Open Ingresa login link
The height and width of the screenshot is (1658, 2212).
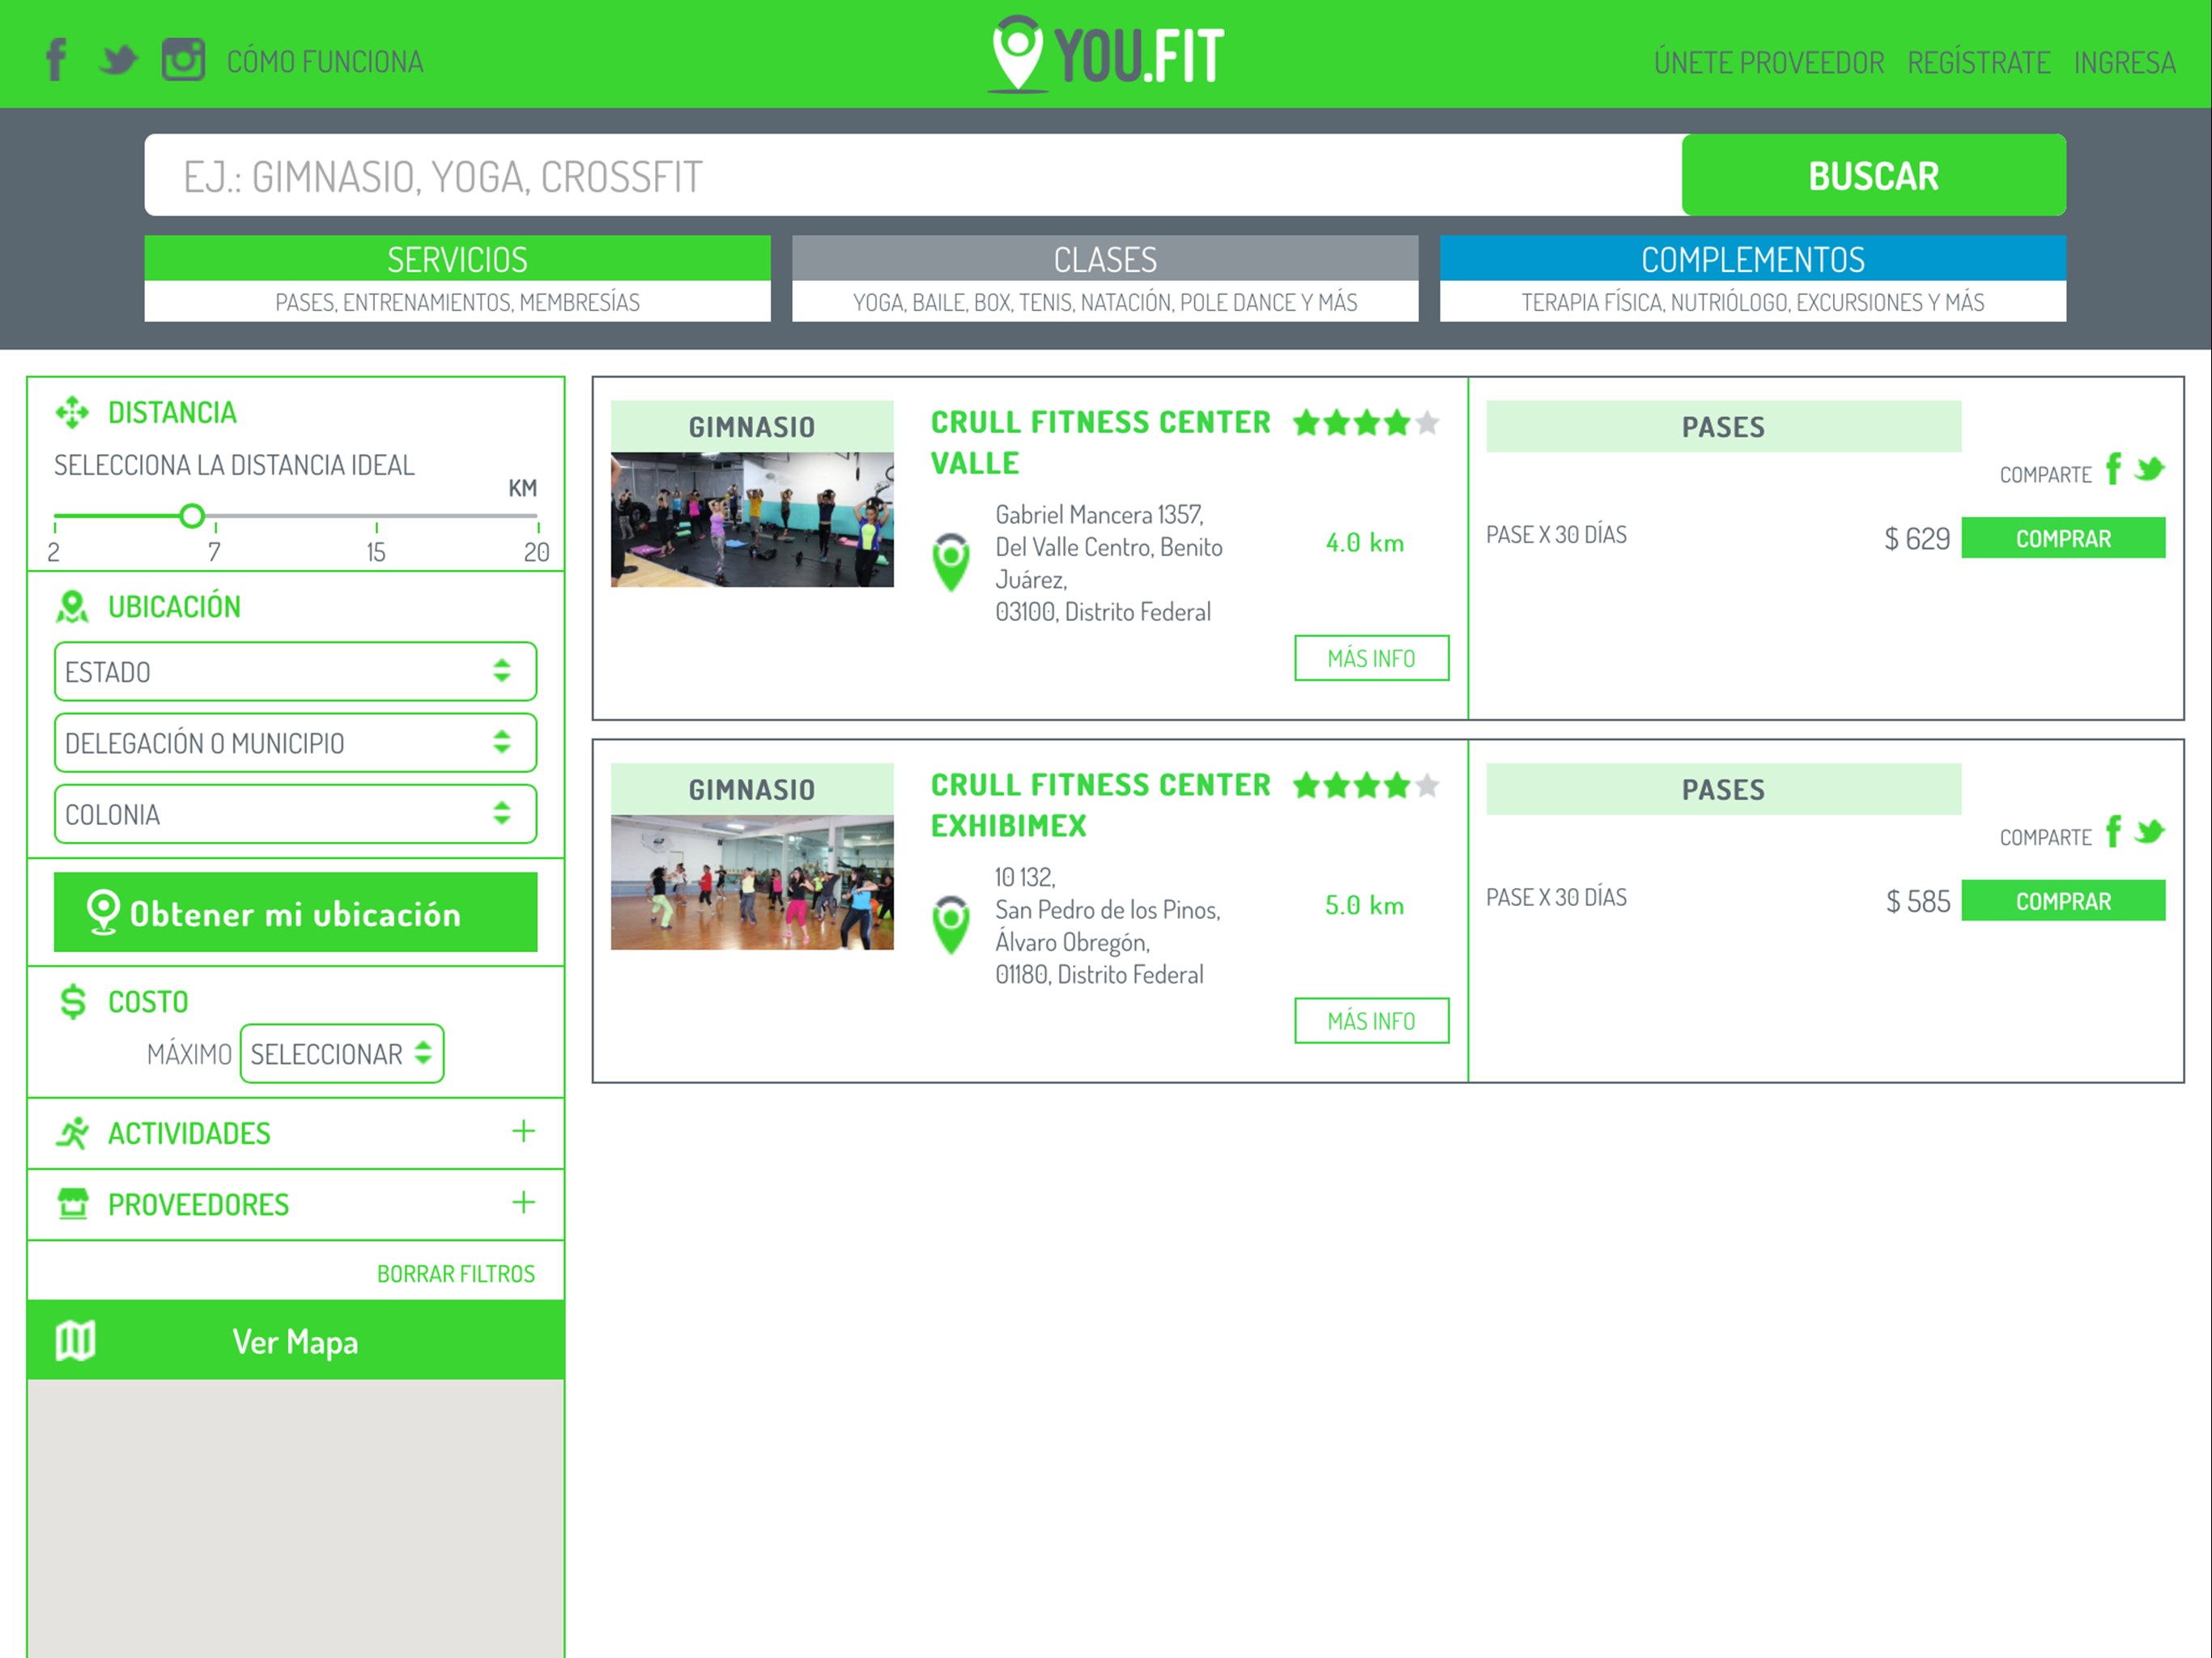2124,63
